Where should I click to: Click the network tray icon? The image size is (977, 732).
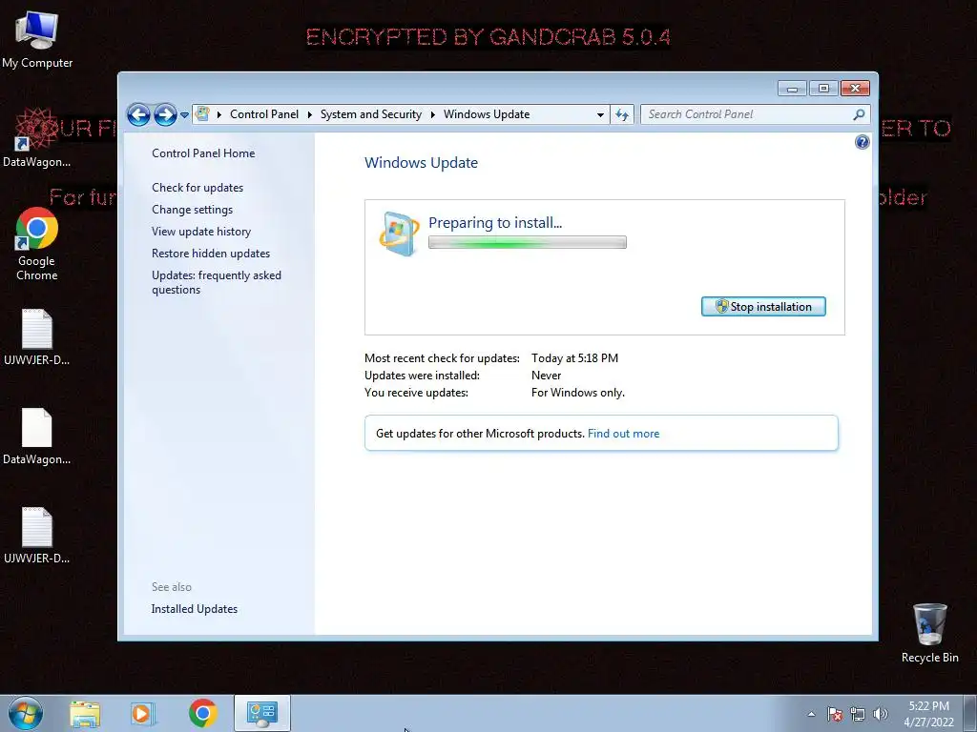coord(858,715)
